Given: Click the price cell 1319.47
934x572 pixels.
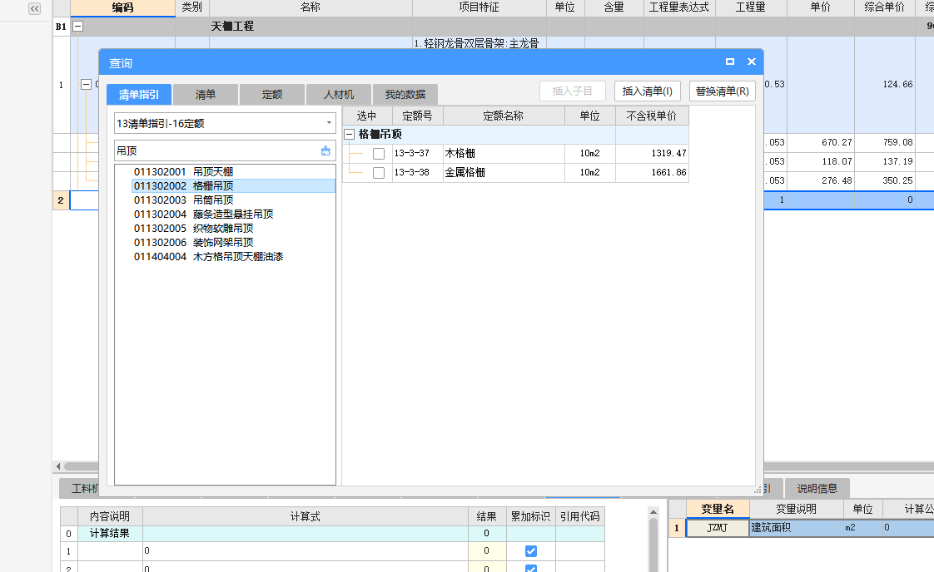Looking at the screenshot, I should [x=653, y=154].
